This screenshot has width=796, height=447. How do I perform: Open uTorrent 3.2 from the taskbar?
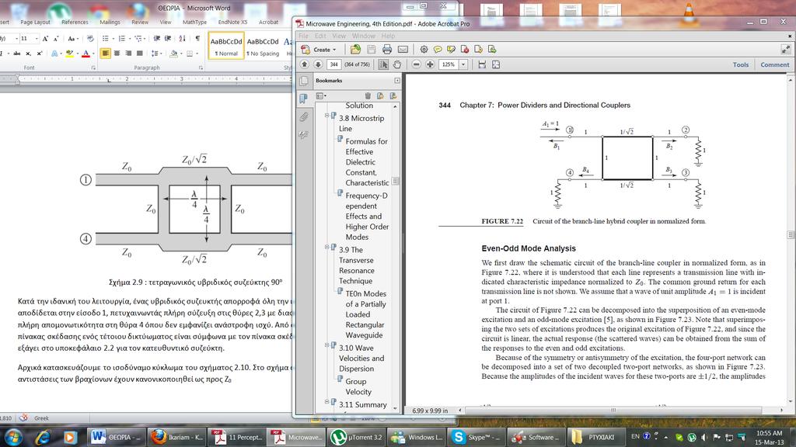[356, 437]
